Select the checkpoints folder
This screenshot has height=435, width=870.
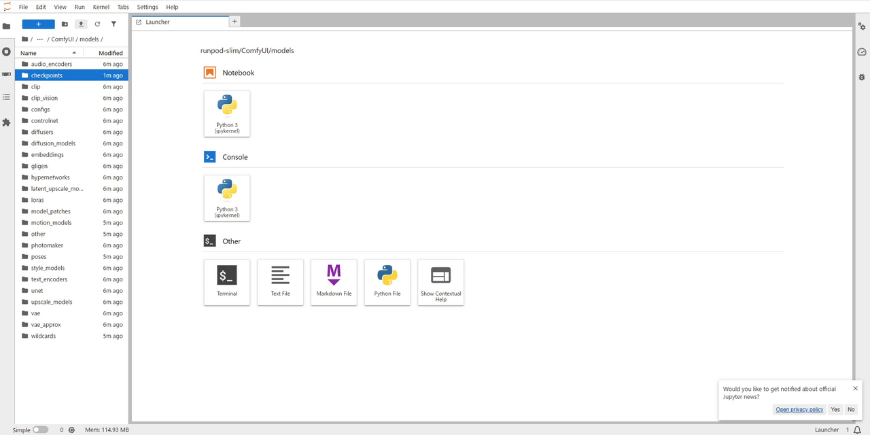coord(71,75)
